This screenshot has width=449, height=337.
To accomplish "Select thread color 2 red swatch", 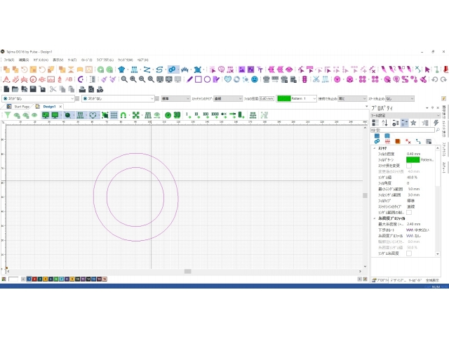I will (34, 279).
